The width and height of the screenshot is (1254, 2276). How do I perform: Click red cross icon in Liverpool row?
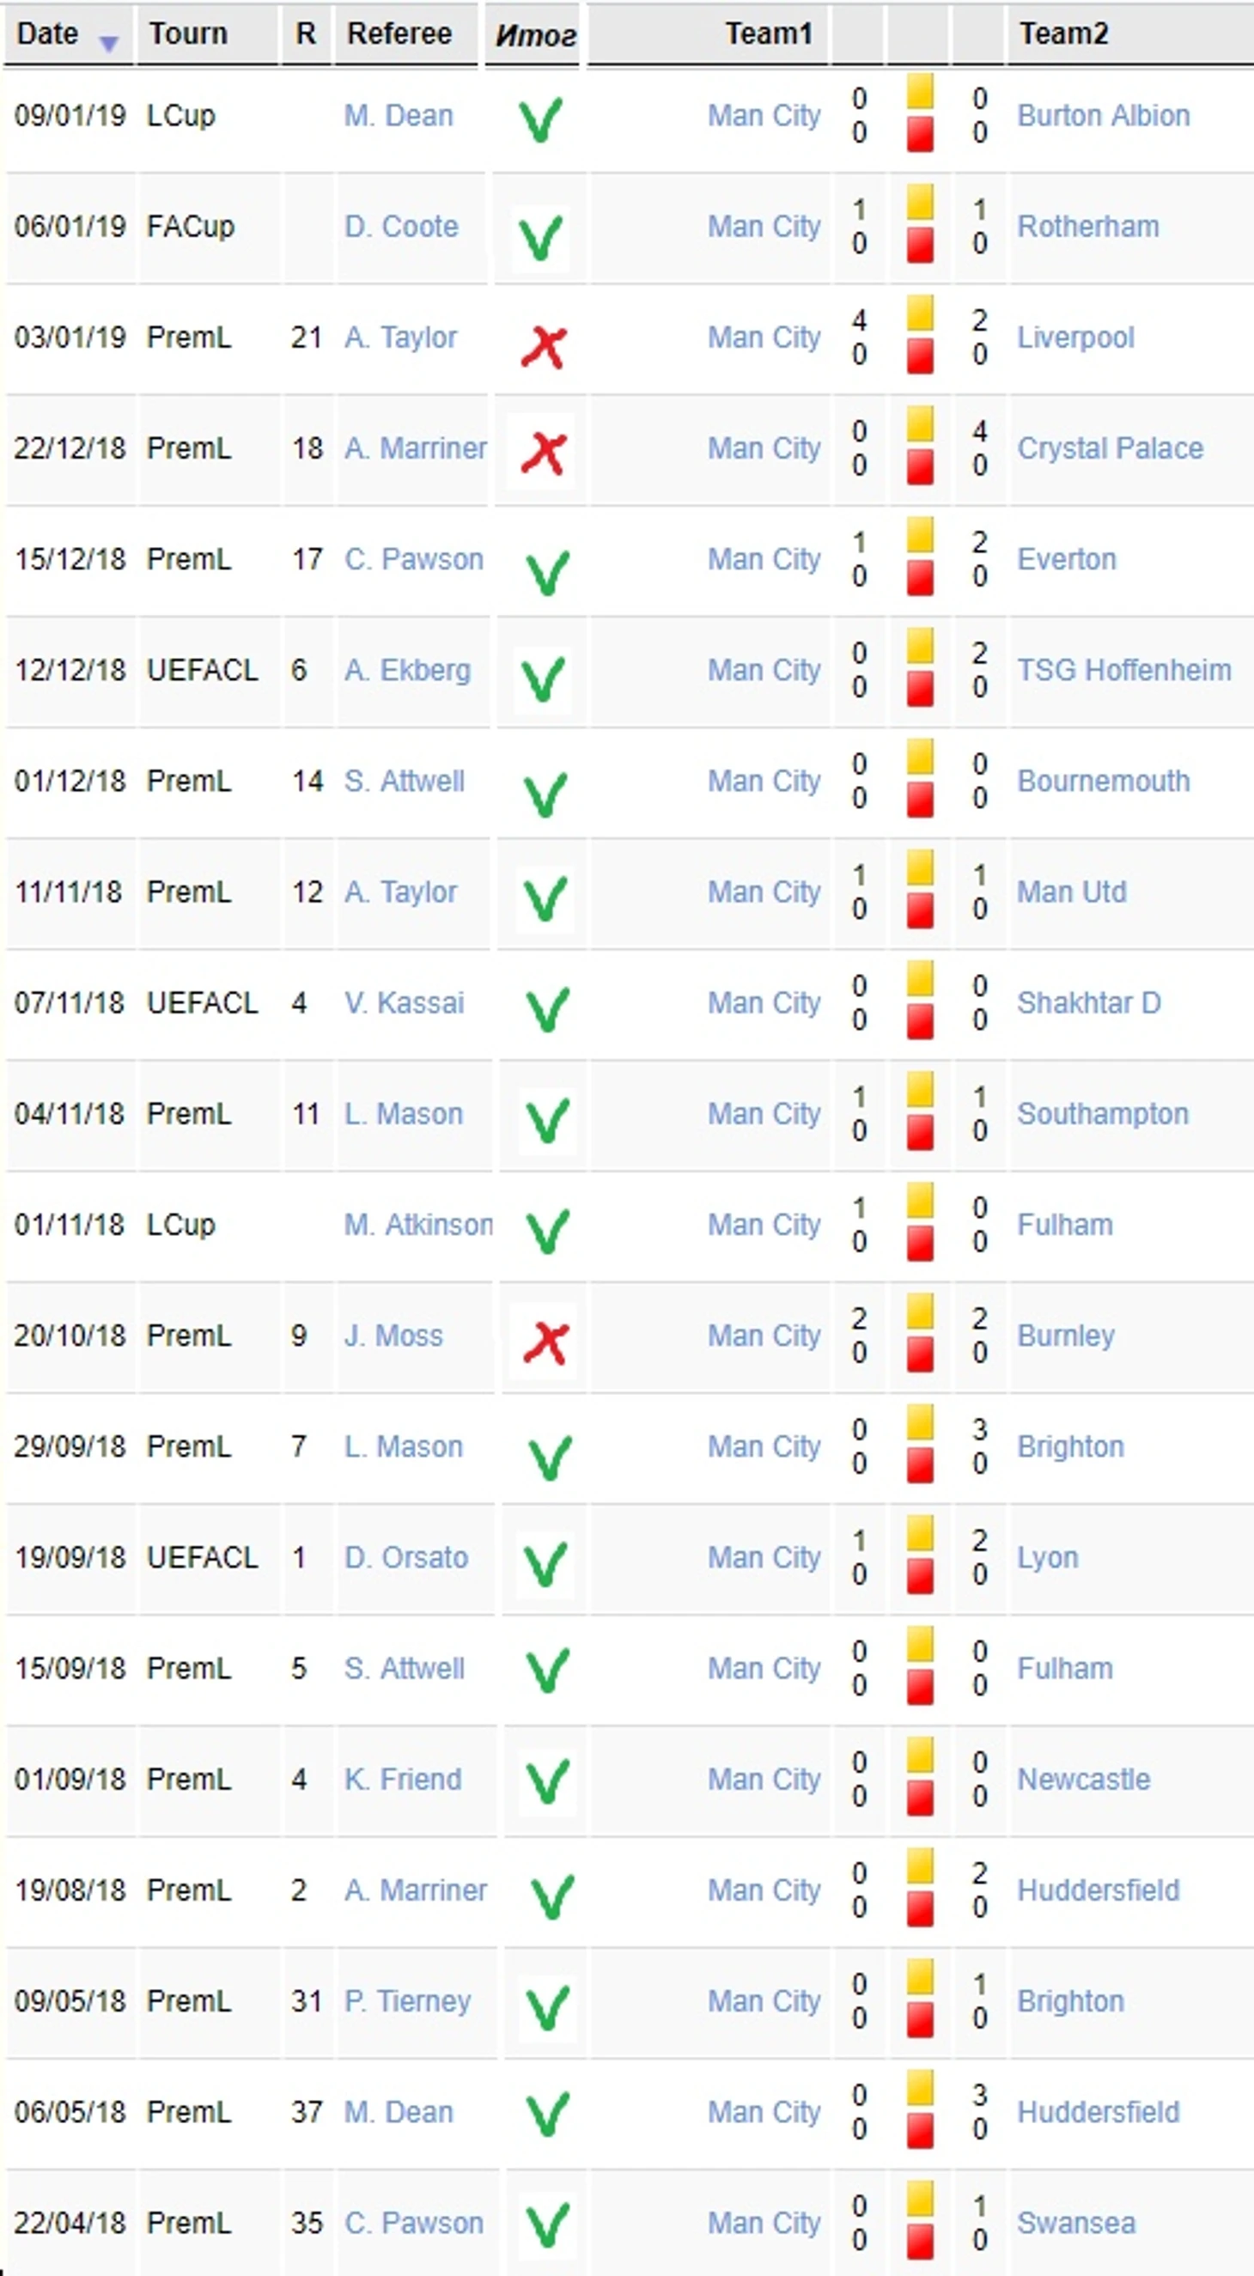544,346
